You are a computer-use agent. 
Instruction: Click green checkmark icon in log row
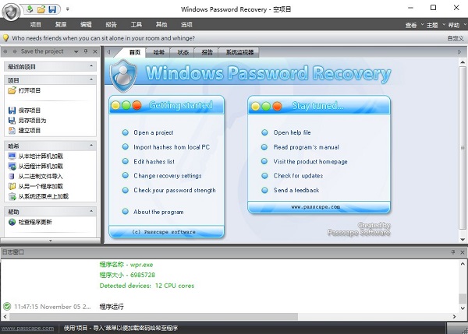coord(7,306)
